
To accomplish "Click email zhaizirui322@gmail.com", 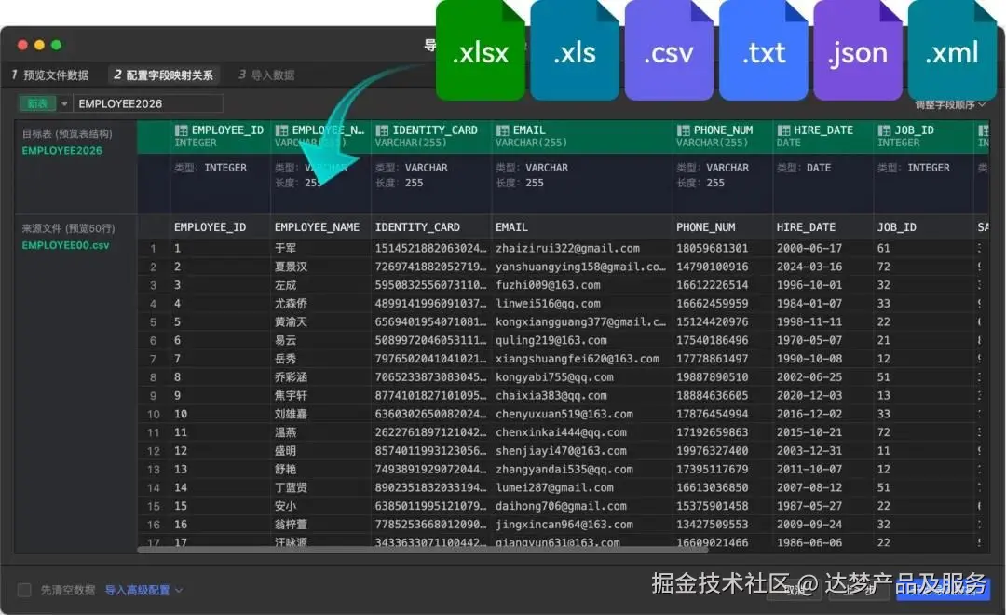I will [567, 249].
